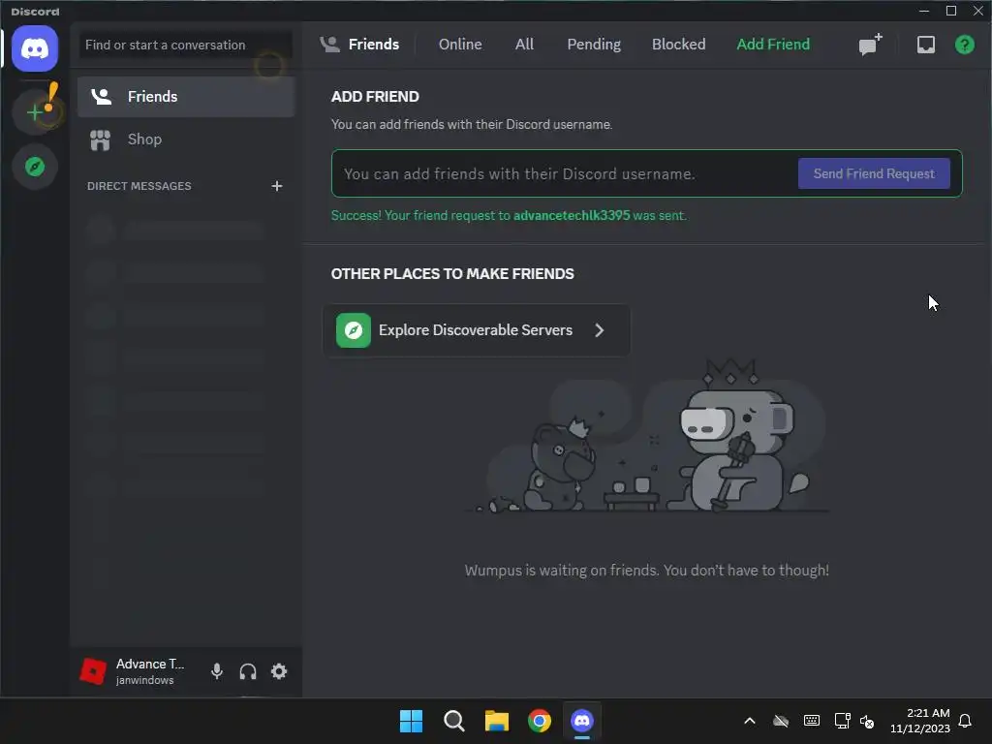Open File Explorer from taskbar
992x744 pixels.
coord(497,721)
